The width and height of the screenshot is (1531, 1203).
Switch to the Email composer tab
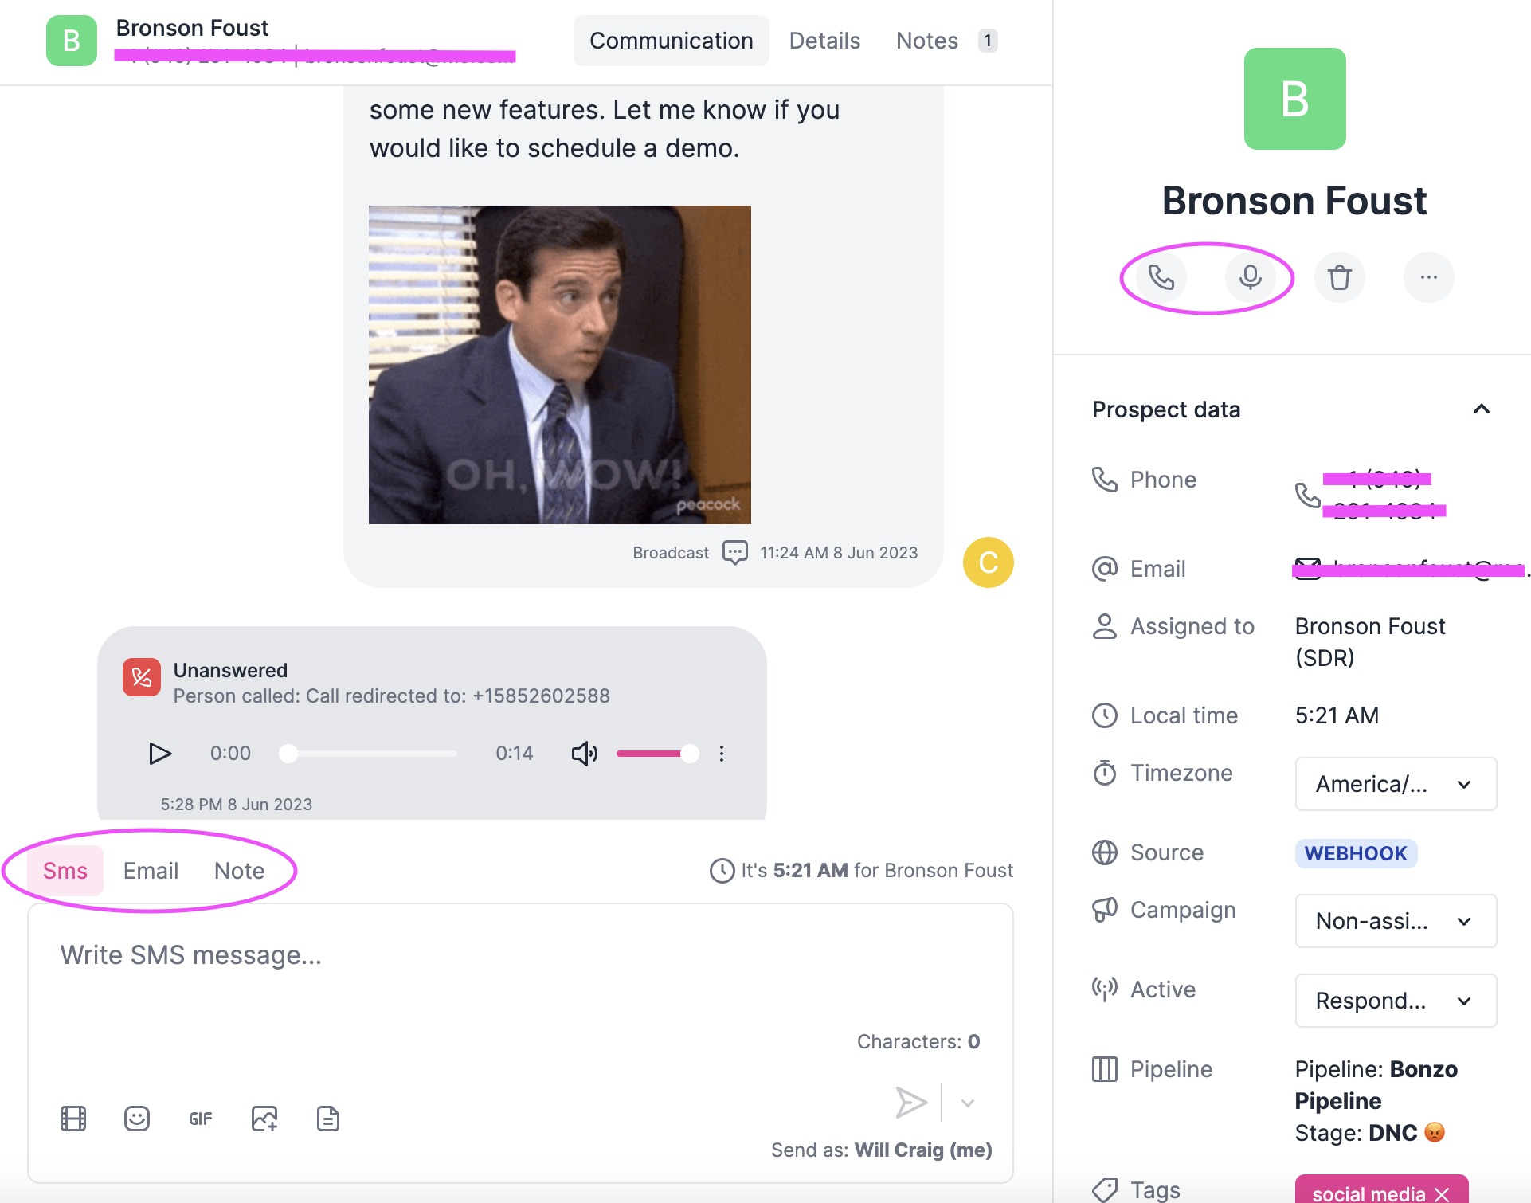(x=150, y=870)
